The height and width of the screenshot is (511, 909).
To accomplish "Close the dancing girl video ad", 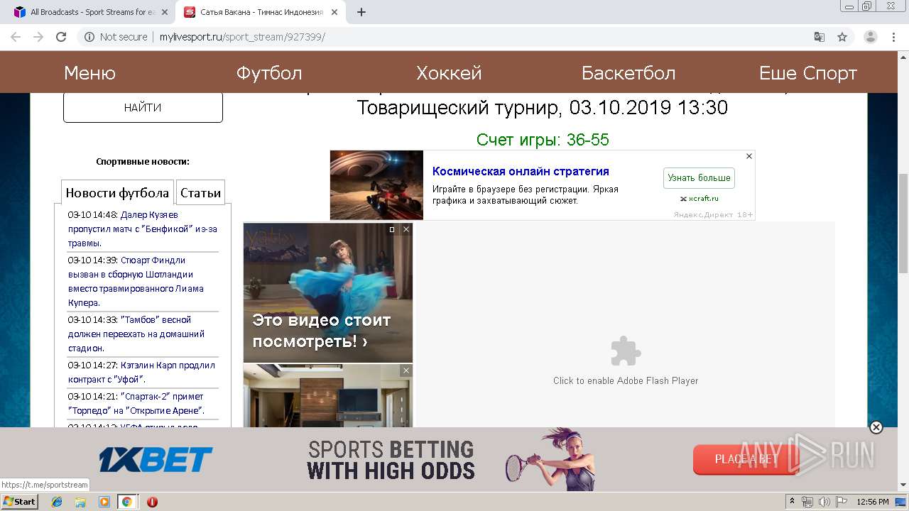I will coord(406,229).
